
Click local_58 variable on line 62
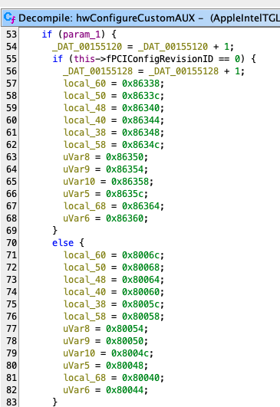coord(84,145)
